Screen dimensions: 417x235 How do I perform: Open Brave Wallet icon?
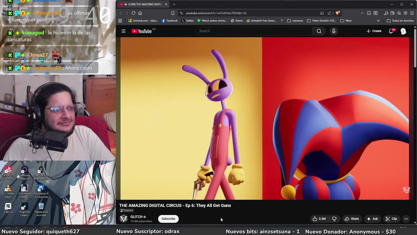click(x=393, y=13)
